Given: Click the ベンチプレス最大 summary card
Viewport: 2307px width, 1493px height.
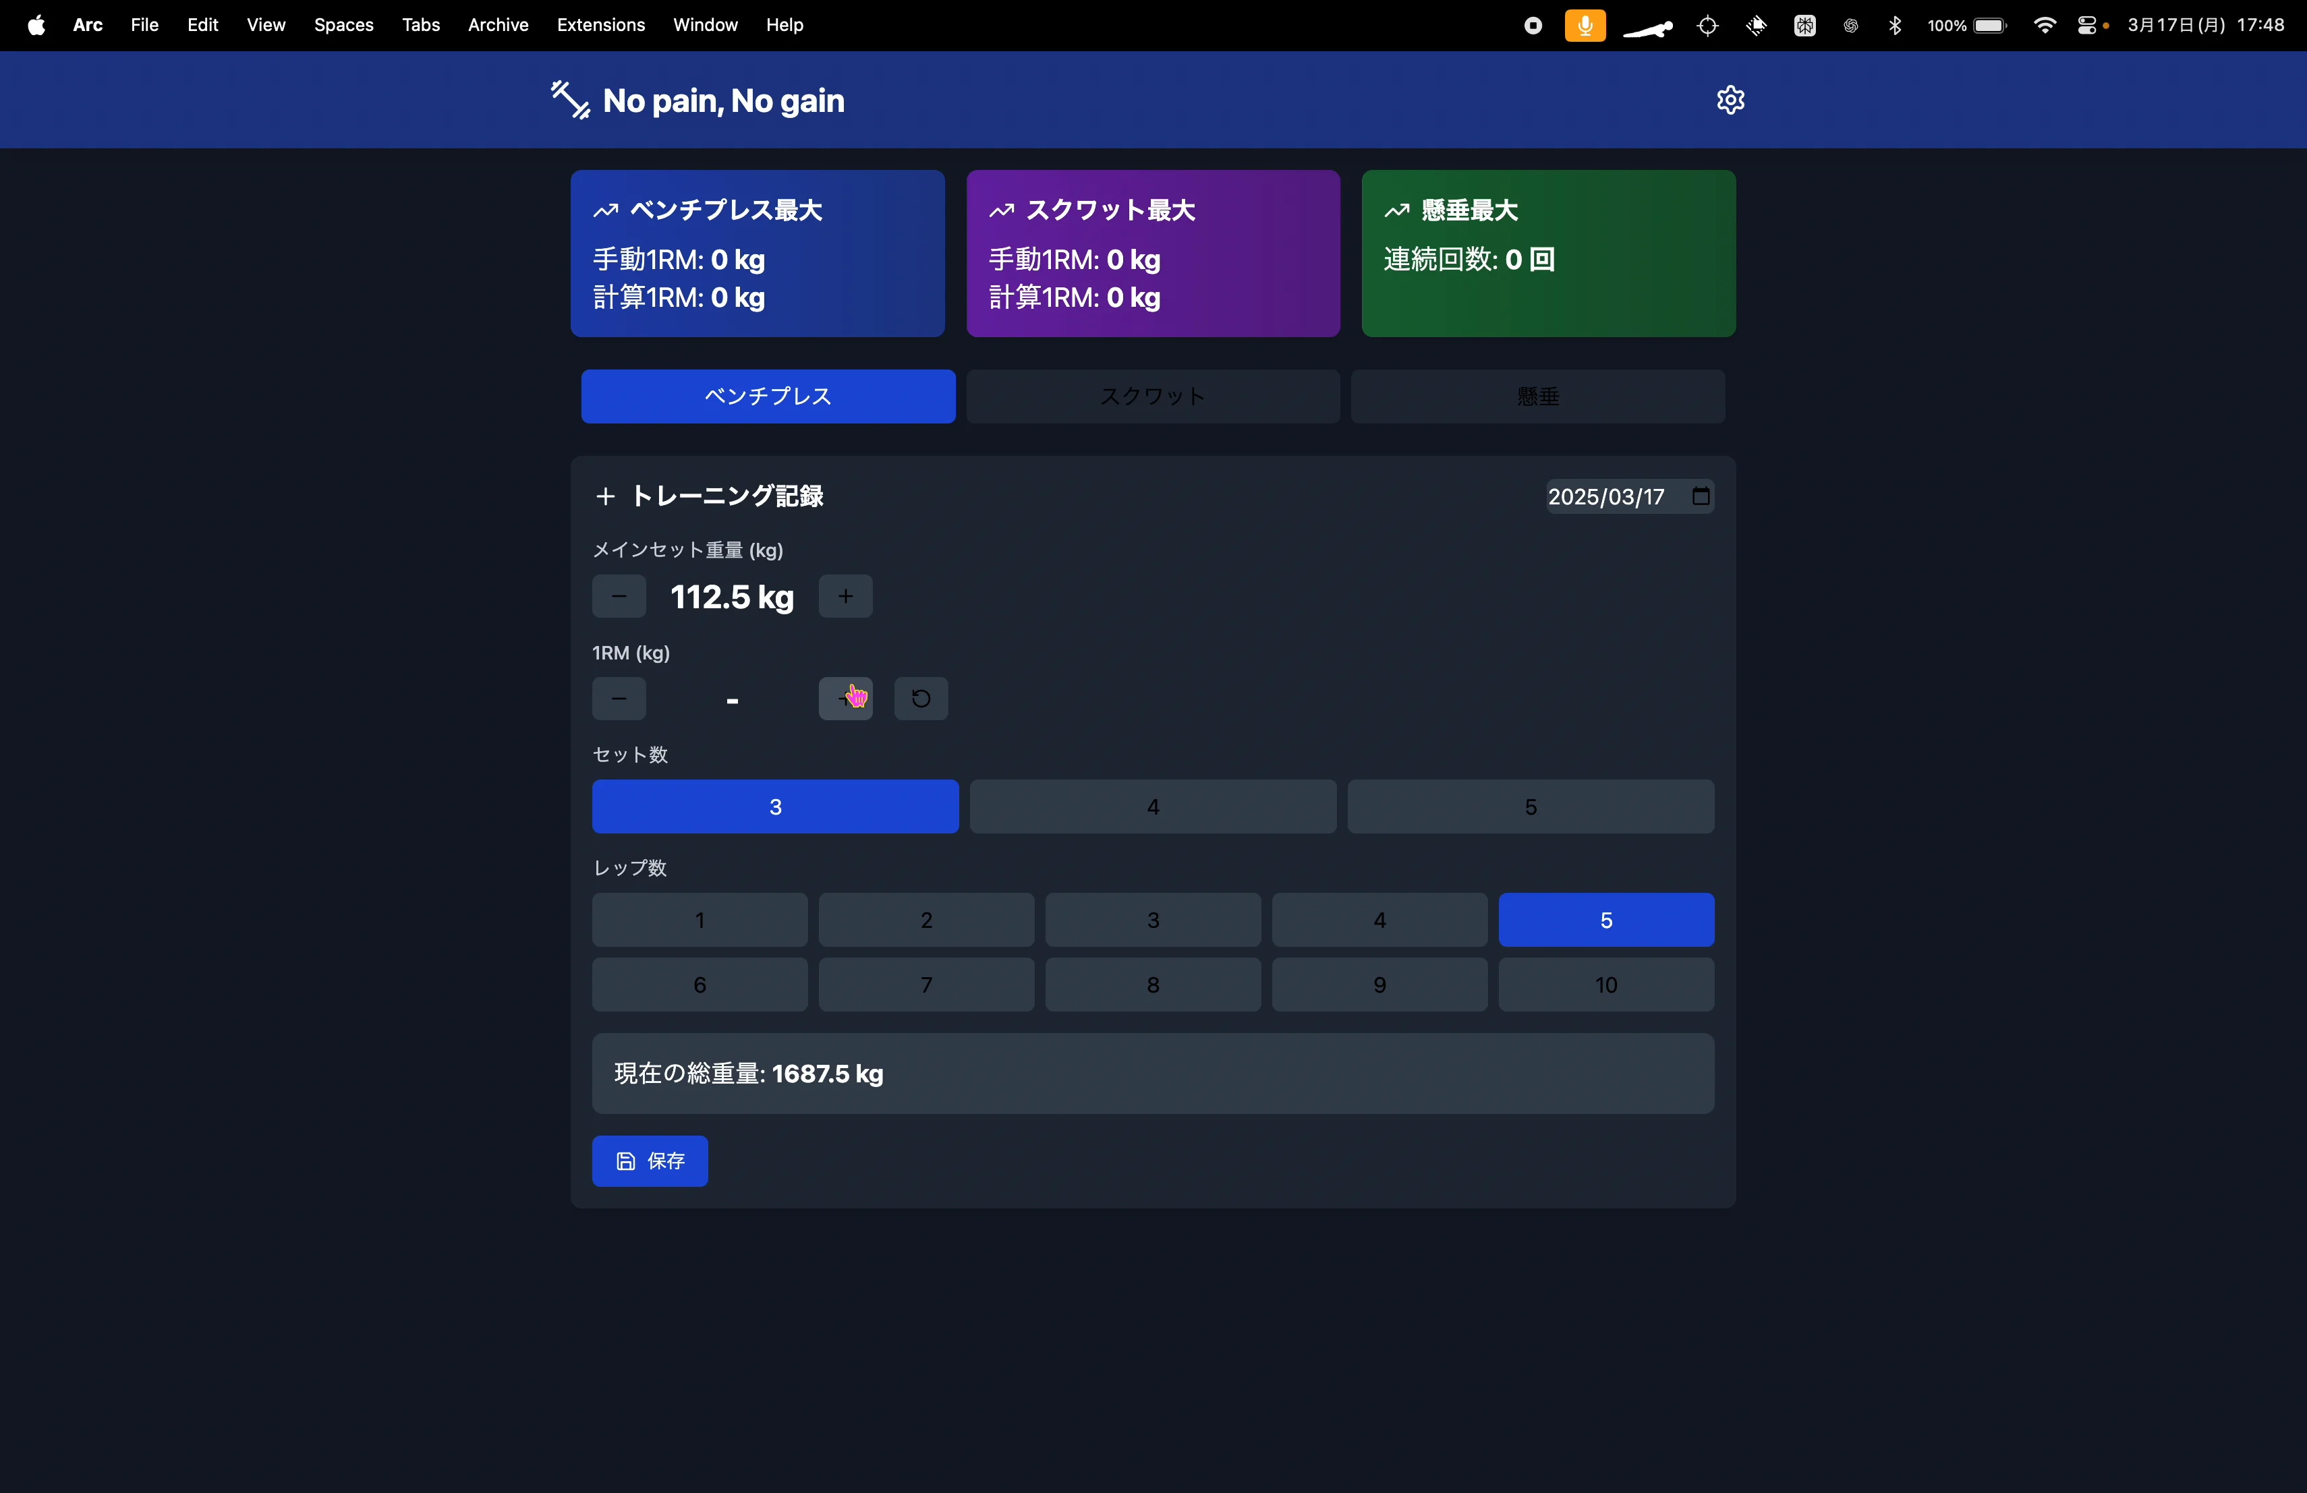Looking at the screenshot, I should click(757, 254).
